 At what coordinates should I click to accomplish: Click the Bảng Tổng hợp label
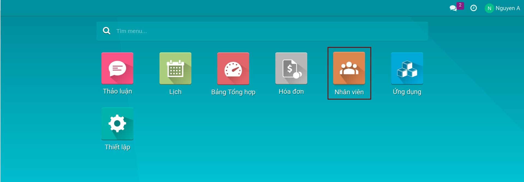[x=233, y=92]
